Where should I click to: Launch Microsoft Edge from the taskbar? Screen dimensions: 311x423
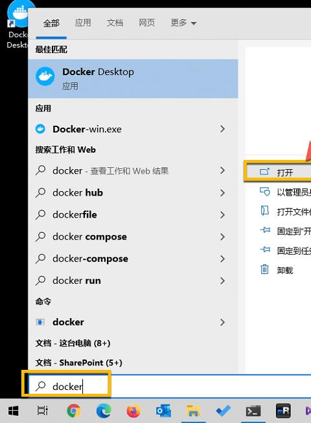pos(104,411)
